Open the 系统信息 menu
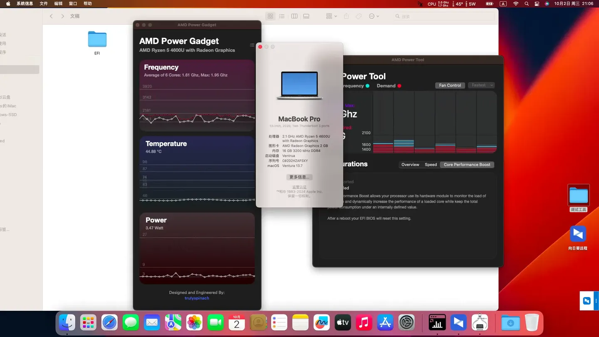Screen dimensions: 599x337 pos(25,4)
